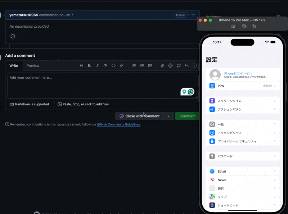
Task: Add emoji reaction to yamatatsu10969's comment
Action: point(13,36)
